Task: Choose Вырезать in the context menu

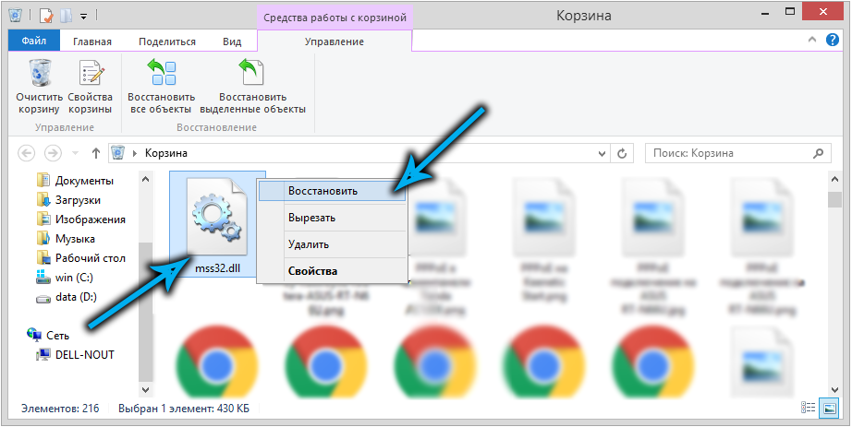Action: (x=332, y=218)
